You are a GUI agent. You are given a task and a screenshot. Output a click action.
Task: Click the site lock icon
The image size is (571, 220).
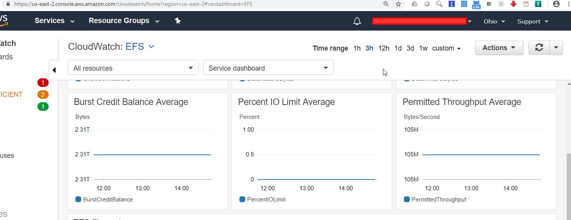point(8,4)
